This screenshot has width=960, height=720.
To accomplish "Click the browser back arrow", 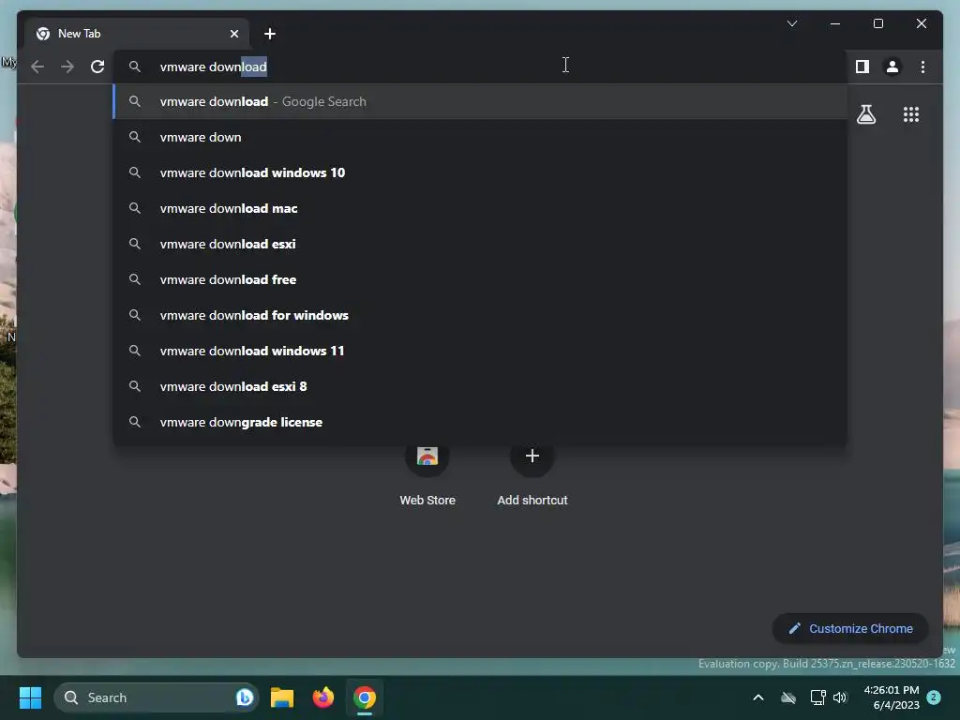I will 37,67.
